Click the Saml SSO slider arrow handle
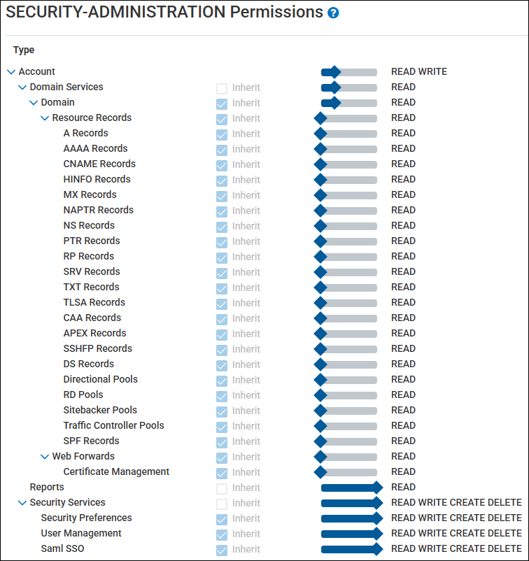Screen dimensions: 529x561 [x=377, y=549]
